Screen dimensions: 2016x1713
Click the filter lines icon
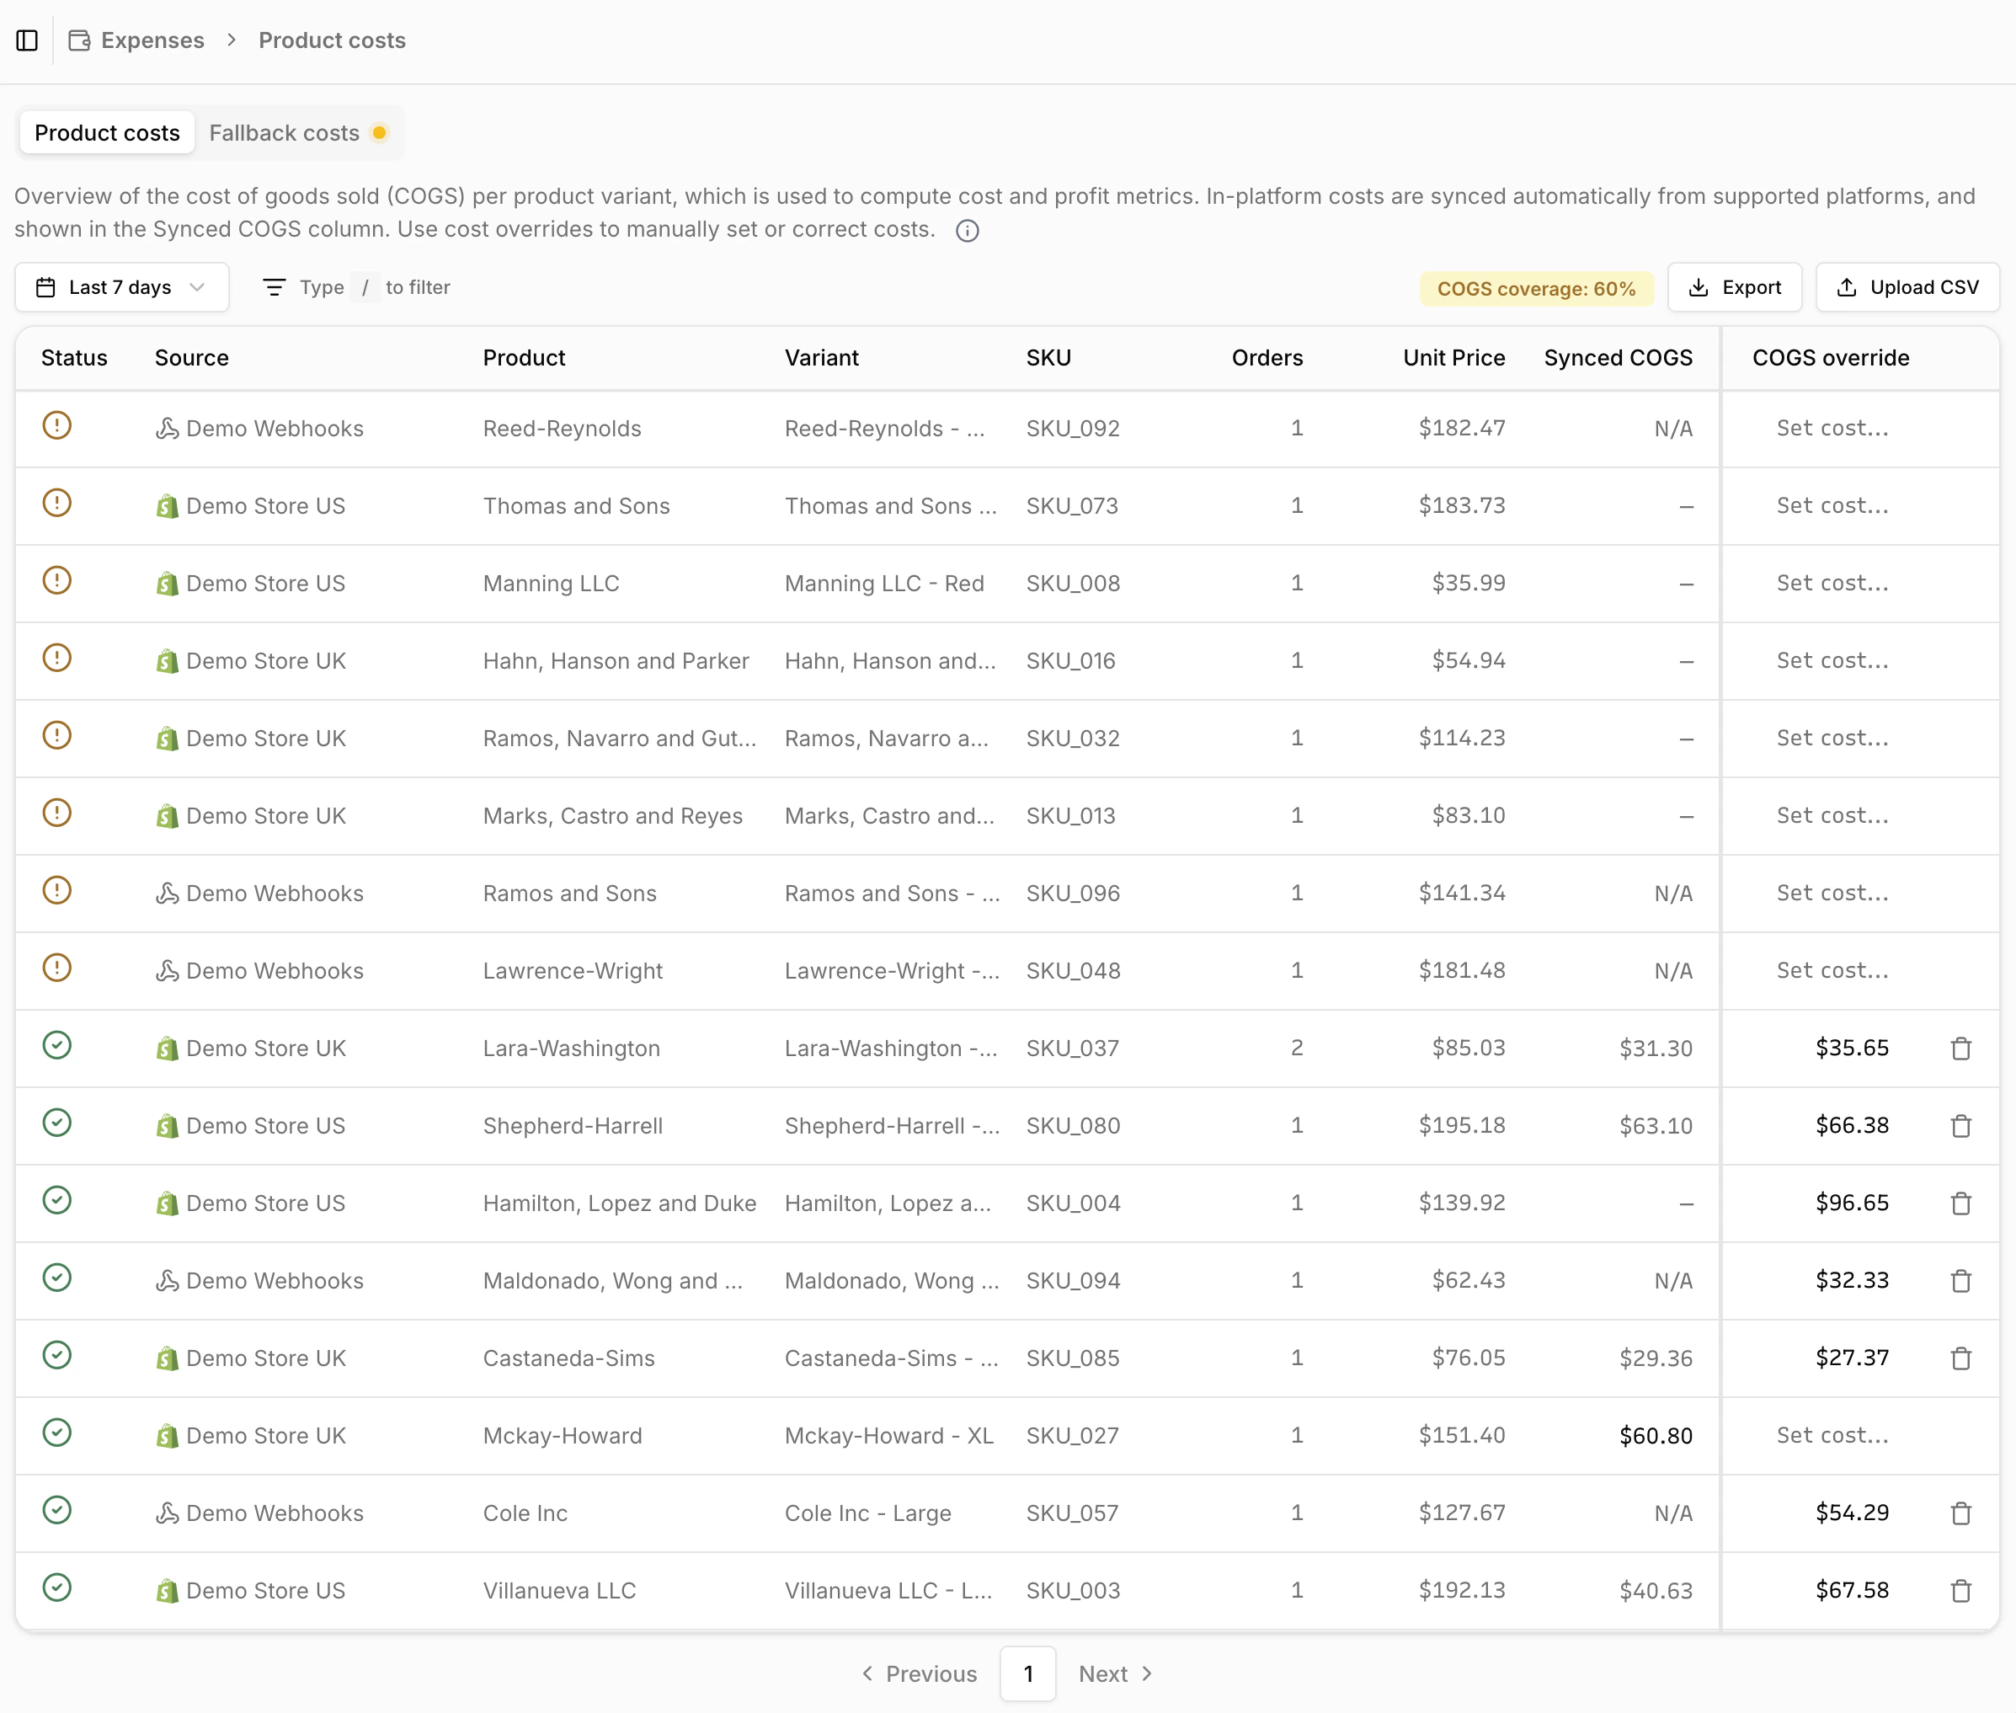274,287
